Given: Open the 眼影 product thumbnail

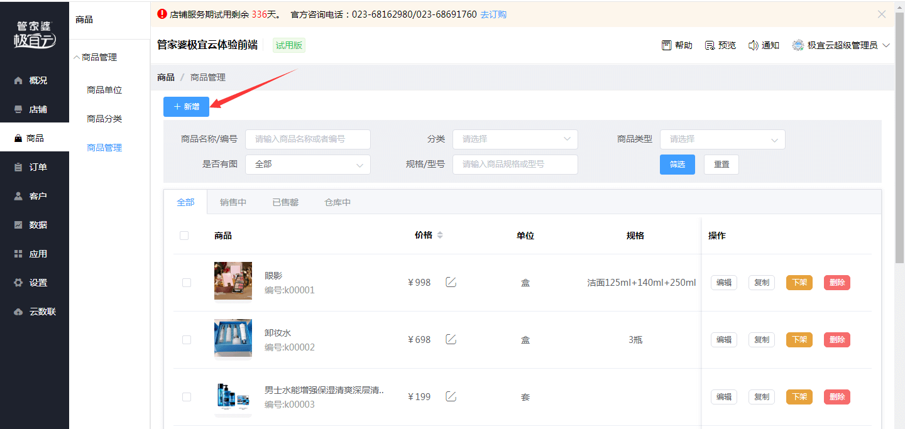Looking at the screenshot, I should [x=233, y=281].
